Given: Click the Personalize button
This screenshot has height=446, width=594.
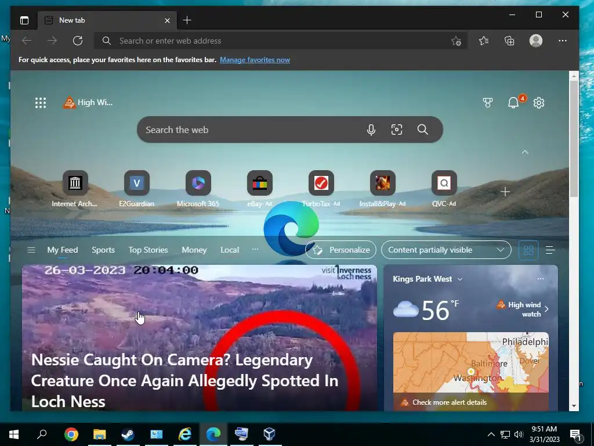Looking at the screenshot, I should coord(341,250).
